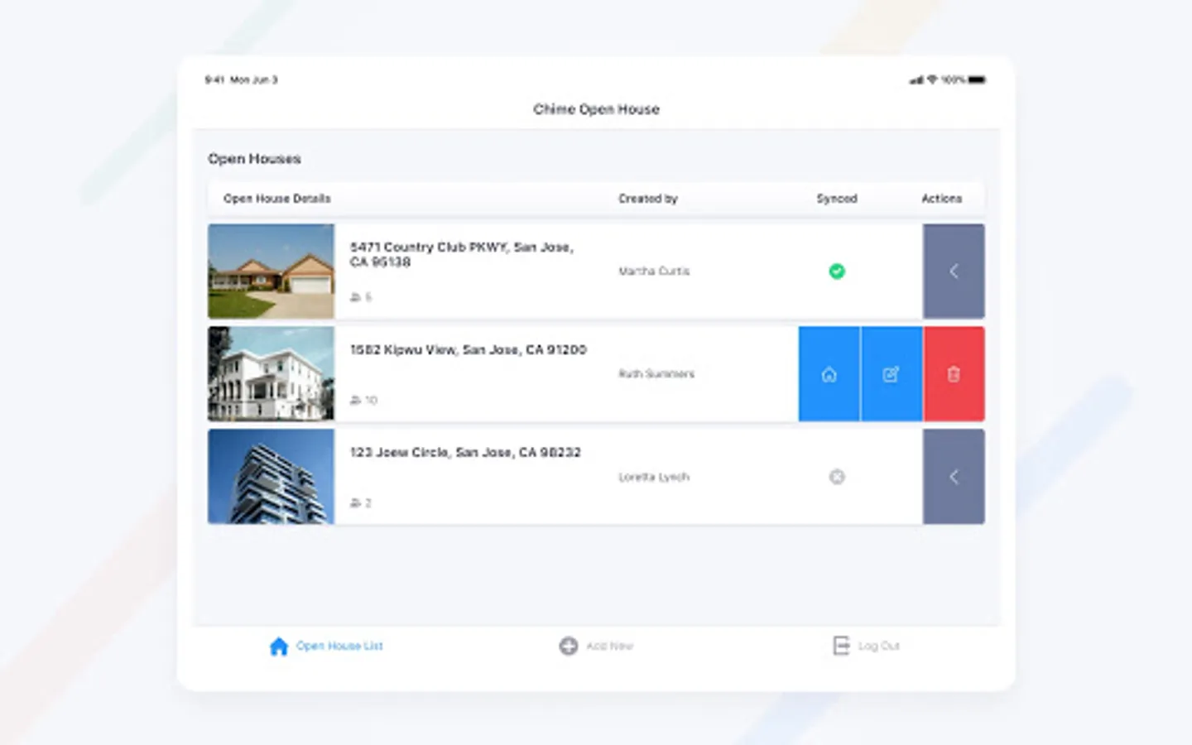Open the Country Club PKWY house photo
The image size is (1192, 745).
tap(272, 272)
